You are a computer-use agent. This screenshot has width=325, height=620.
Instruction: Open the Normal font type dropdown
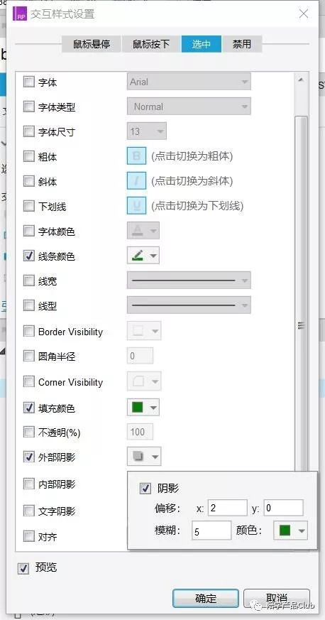tap(189, 107)
